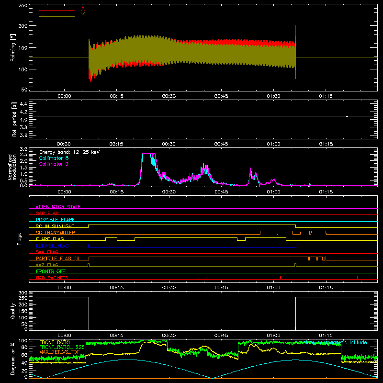This screenshot has height=383, width=383.
Task: Click the Pointing axis title
Action: pyautogui.click(x=13, y=47)
